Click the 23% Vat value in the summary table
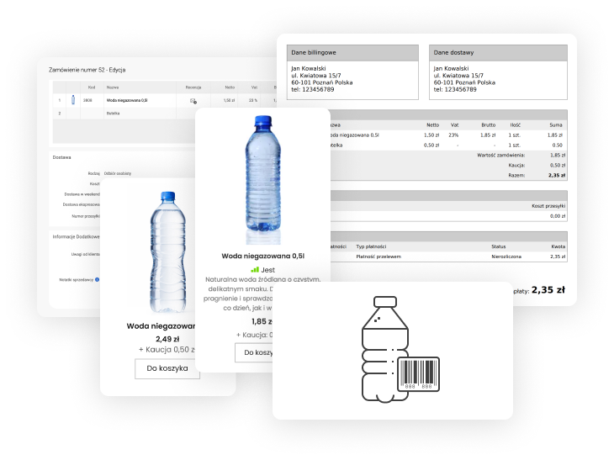Screen dimensions: 614x460 click(453, 135)
